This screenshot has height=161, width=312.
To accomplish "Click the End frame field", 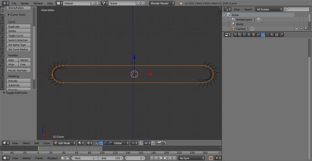I will pyautogui.click(x=111, y=158).
